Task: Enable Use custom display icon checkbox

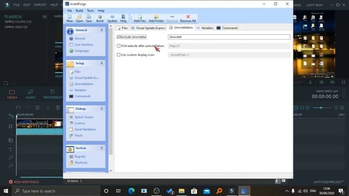Action: coord(118,54)
